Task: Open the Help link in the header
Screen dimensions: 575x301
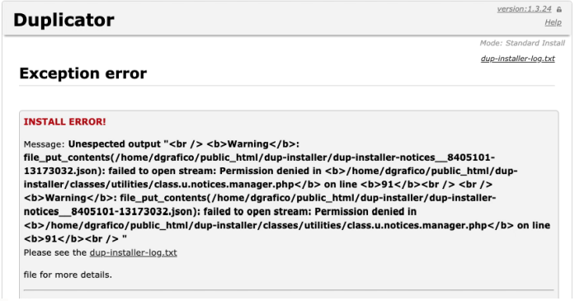Action: click(x=553, y=22)
